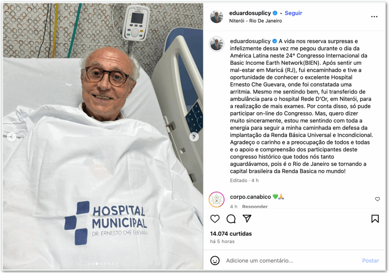The image size is (389, 273).
Task: Click the carousel pagination dots
Action: [x=103, y=264]
